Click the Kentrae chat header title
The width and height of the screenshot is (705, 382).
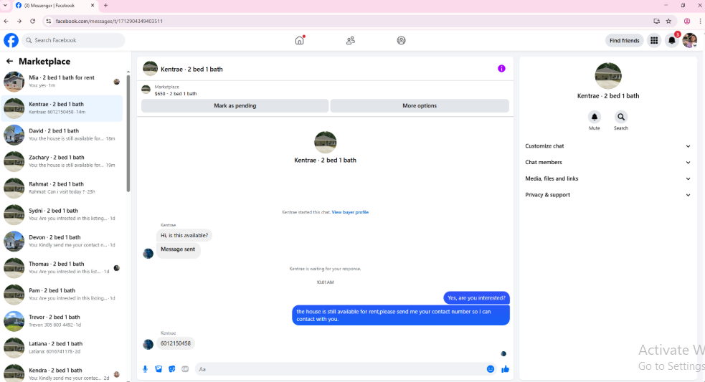pyautogui.click(x=191, y=70)
